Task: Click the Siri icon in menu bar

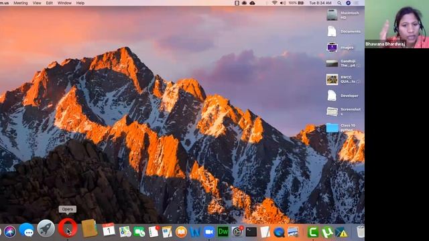Action: point(348,3)
